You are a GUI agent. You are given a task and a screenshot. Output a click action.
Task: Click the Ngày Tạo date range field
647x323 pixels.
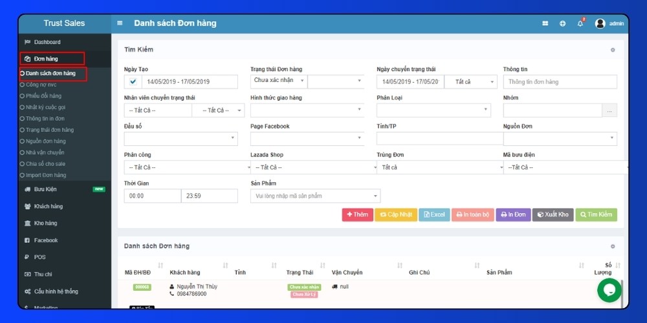tap(190, 81)
